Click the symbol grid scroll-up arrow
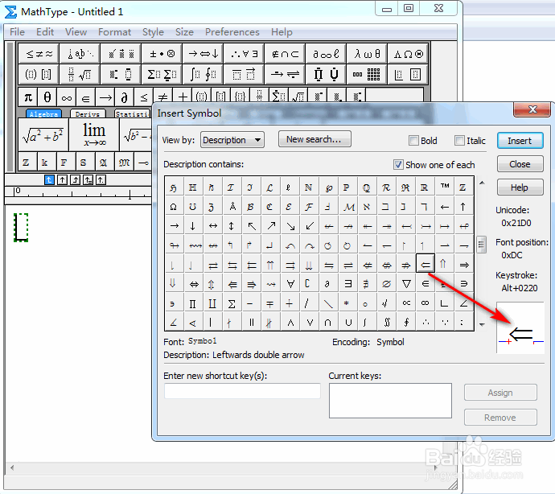Screen dimensions: 555x494 click(x=482, y=183)
